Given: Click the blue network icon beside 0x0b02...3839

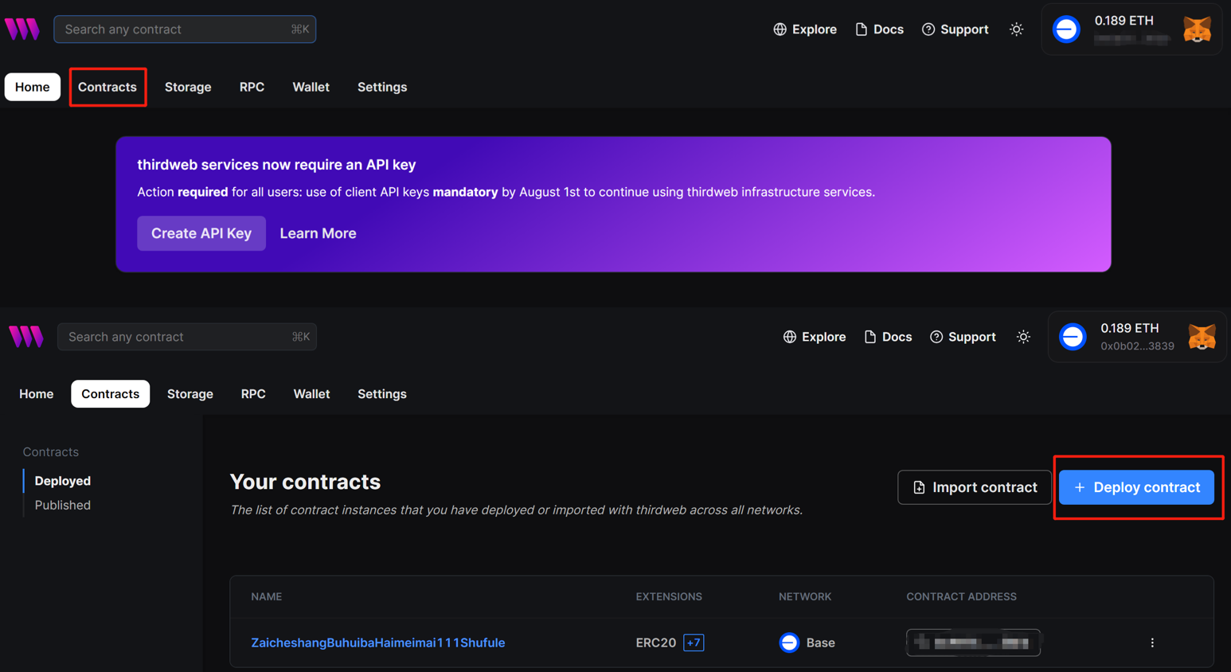Looking at the screenshot, I should click(1073, 337).
